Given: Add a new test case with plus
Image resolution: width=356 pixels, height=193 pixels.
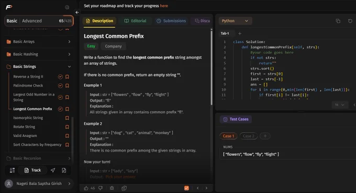Looking at the screenshot, I should [265, 136].
